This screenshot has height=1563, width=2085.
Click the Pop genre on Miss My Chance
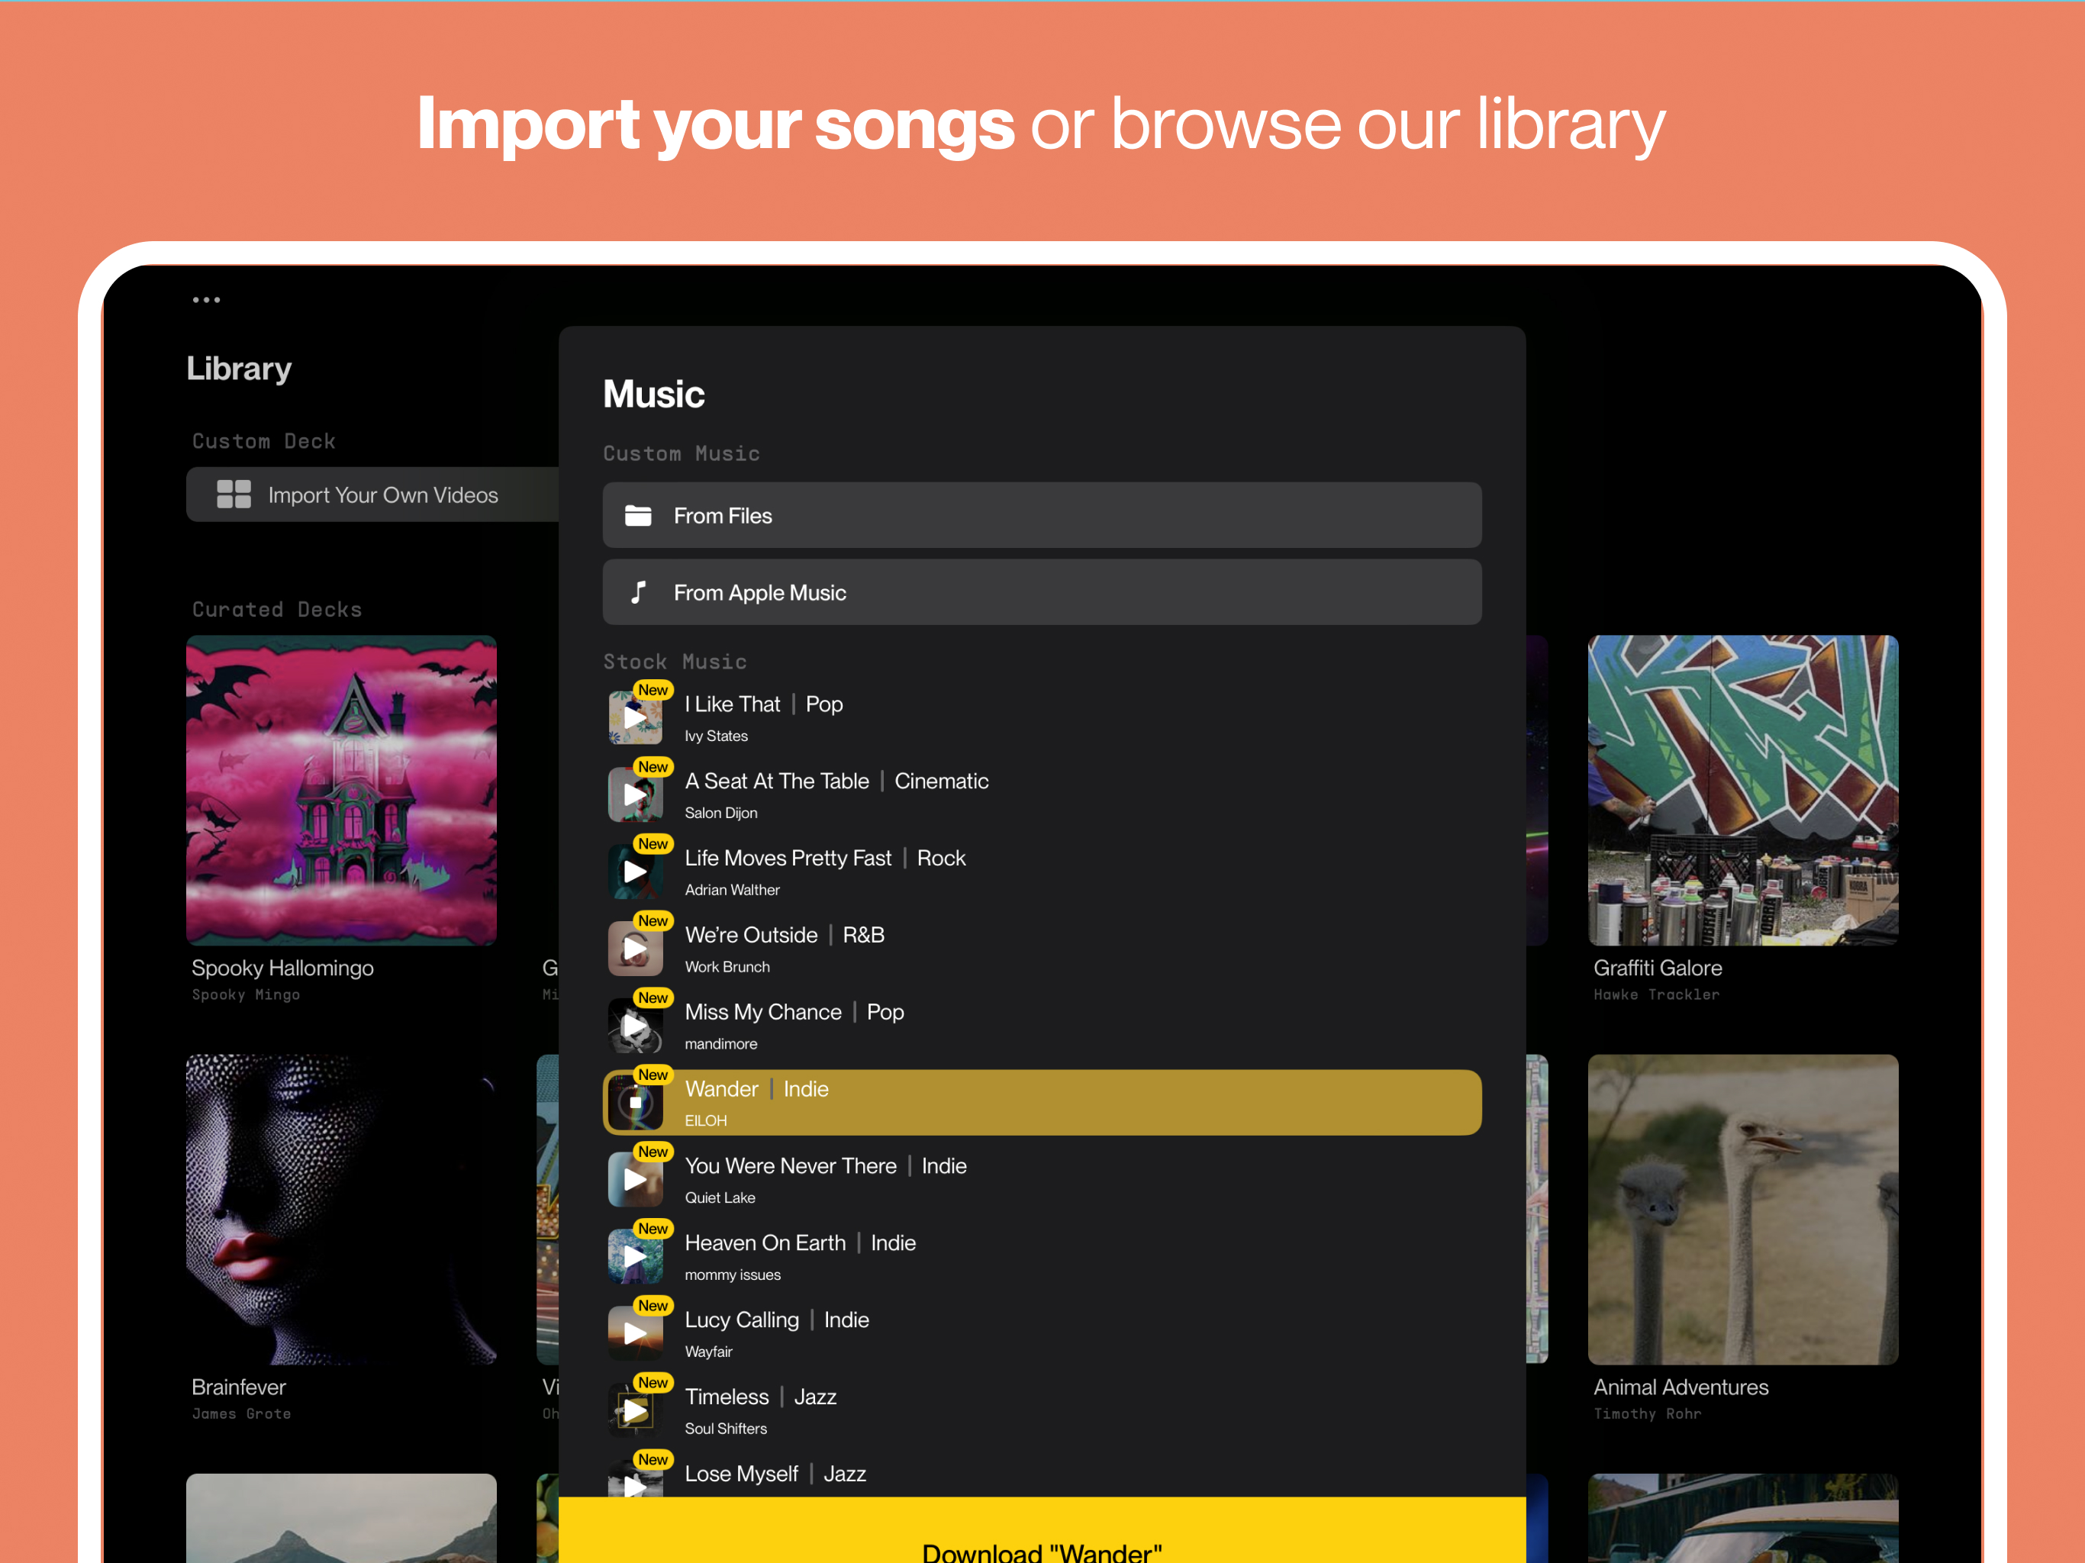pos(885,1013)
